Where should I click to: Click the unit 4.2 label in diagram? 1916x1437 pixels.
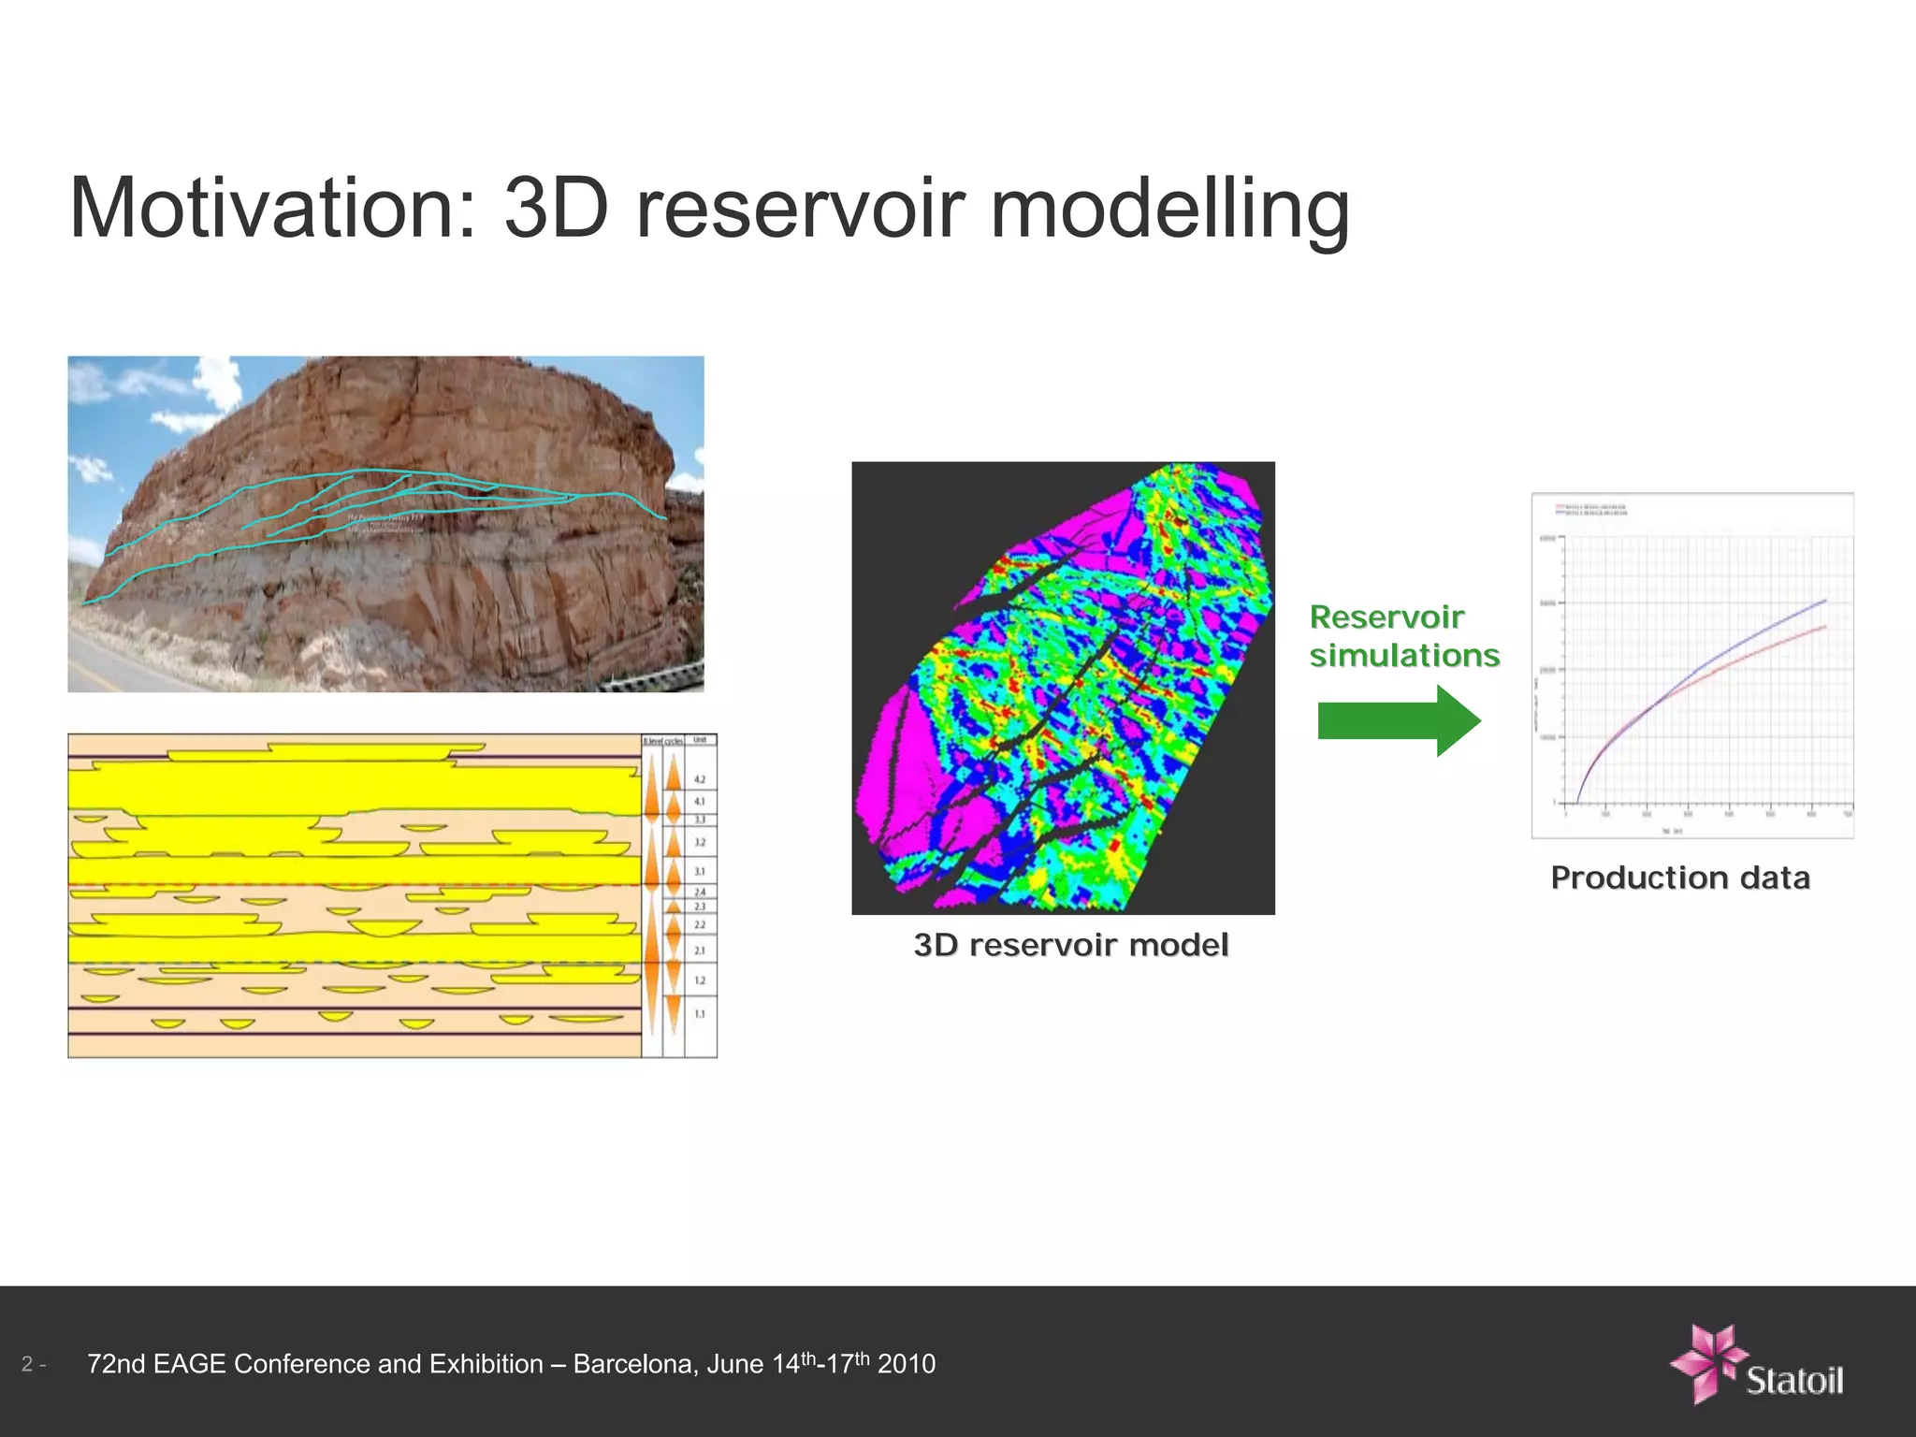click(700, 778)
